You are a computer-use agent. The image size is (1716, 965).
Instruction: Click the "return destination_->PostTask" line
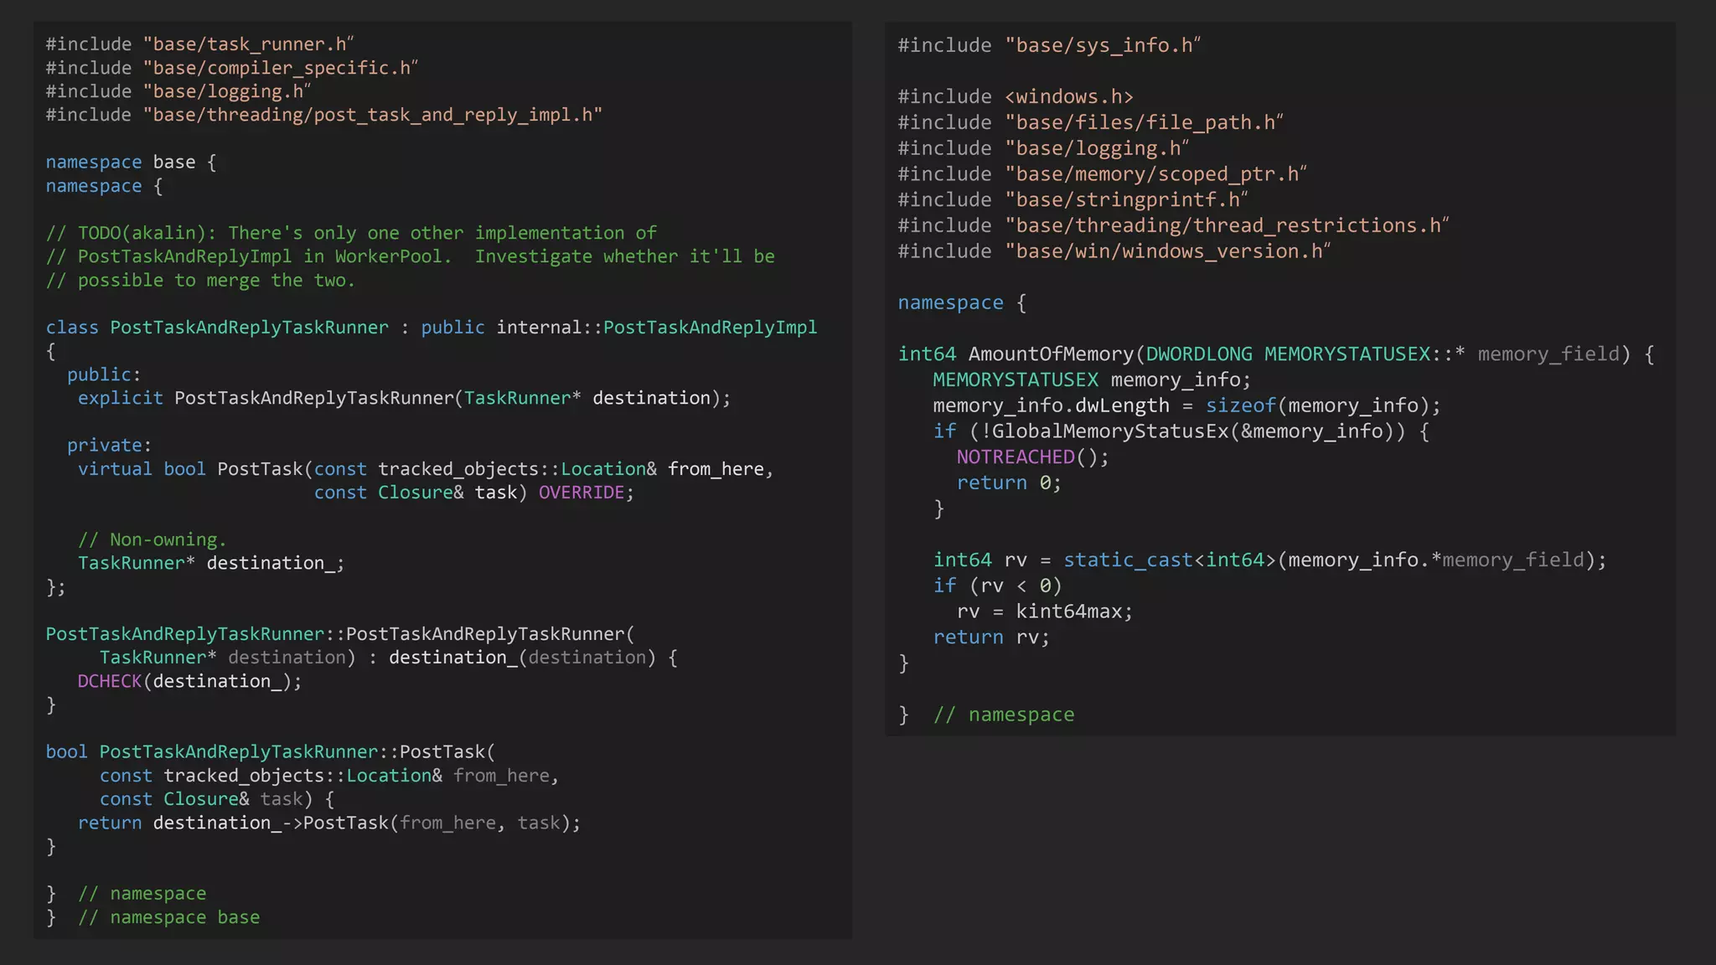[x=329, y=823]
